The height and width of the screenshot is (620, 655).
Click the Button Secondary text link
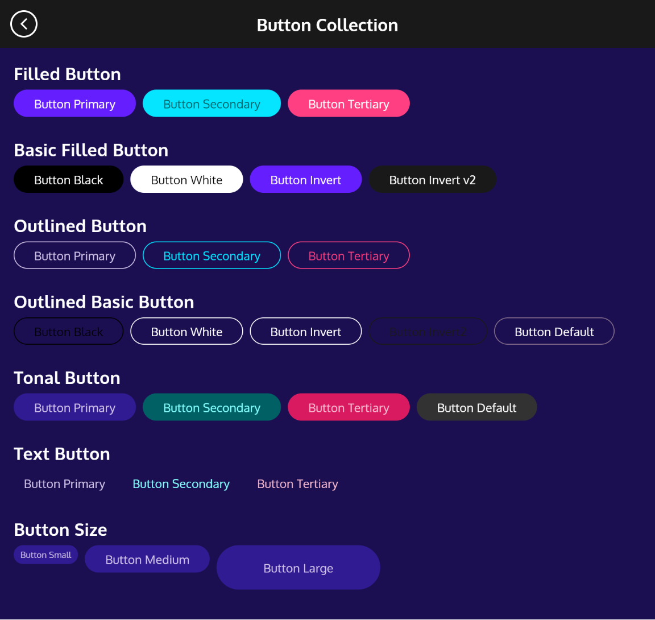181,483
